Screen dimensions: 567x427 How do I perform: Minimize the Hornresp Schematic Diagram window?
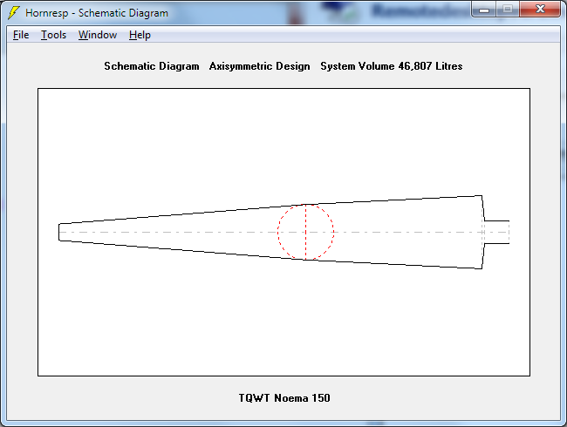484,9
